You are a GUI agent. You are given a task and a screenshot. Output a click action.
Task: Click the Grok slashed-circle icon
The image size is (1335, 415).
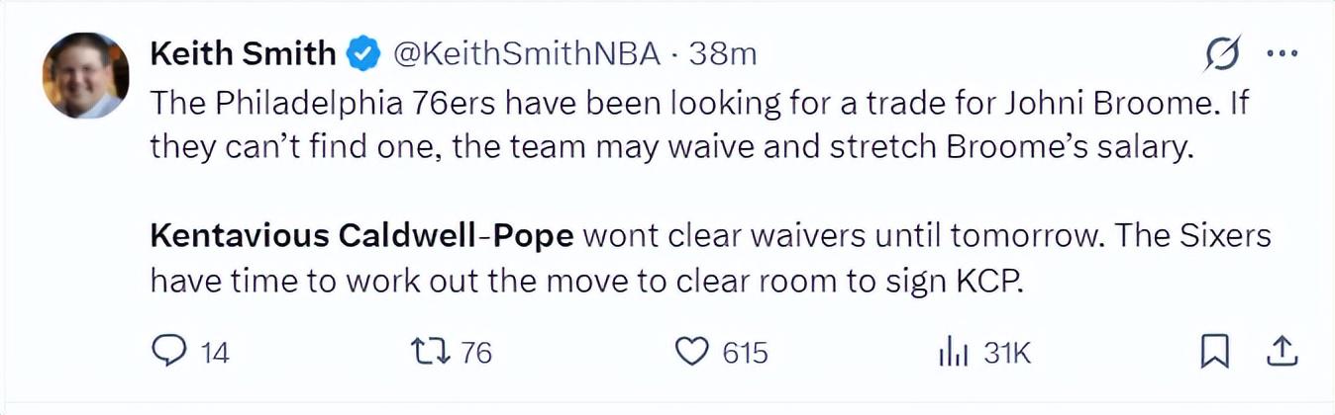(1223, 54)
